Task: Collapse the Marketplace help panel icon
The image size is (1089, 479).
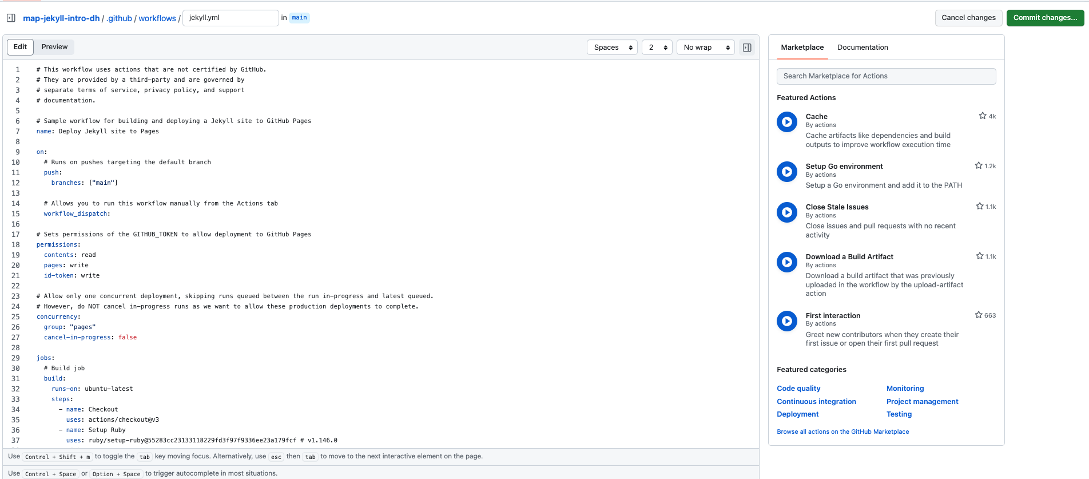Action: tap(746, 47)
